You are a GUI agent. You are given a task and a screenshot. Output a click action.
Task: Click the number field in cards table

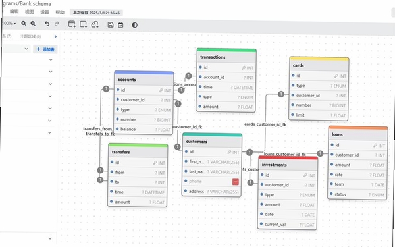click(x=319, y=105)
